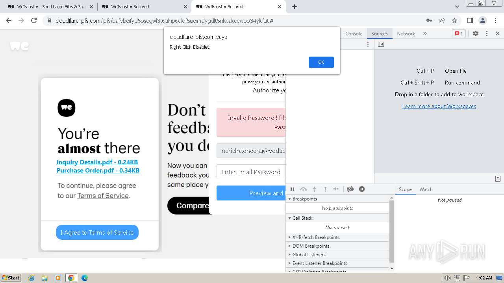Click the Enter Email Password field

pyautogui.click(x=251, y=172)
